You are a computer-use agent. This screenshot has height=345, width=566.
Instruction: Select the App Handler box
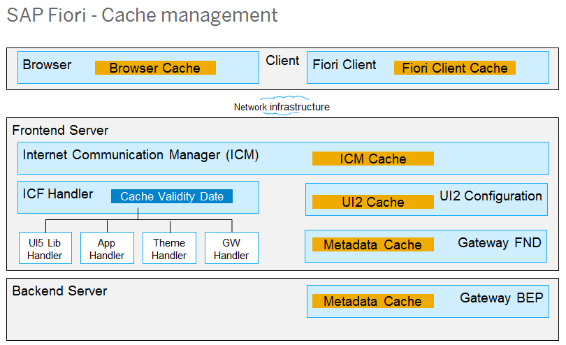point(107,249)
